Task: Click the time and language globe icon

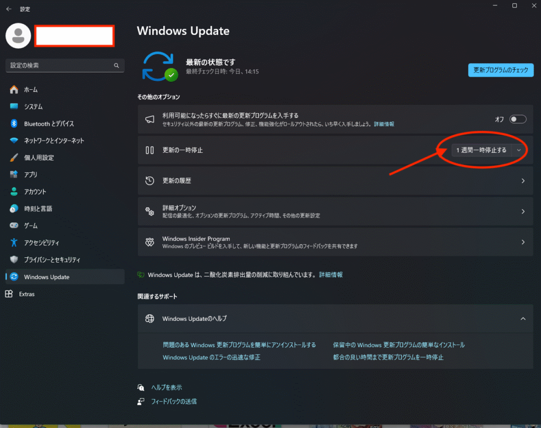Action: coord(14,209)
